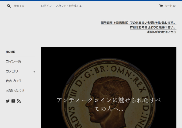Open the ログイン page
This screenshot has width=182, height=128.
[46, 6]
